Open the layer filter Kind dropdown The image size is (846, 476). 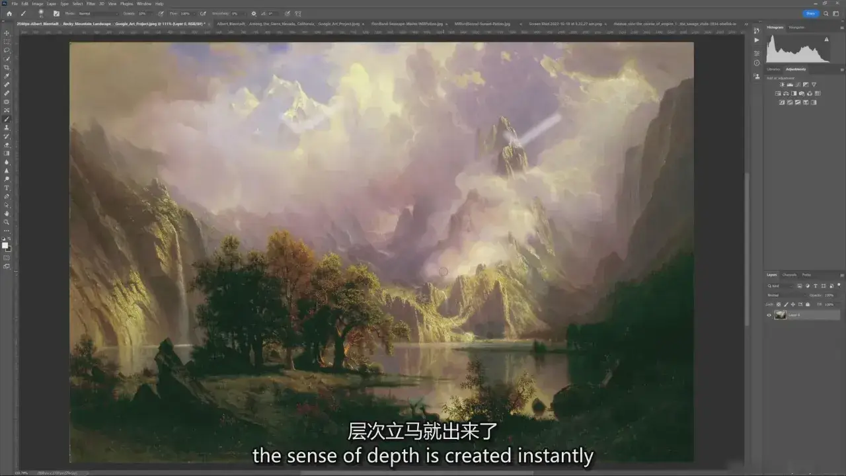(779, 286)
